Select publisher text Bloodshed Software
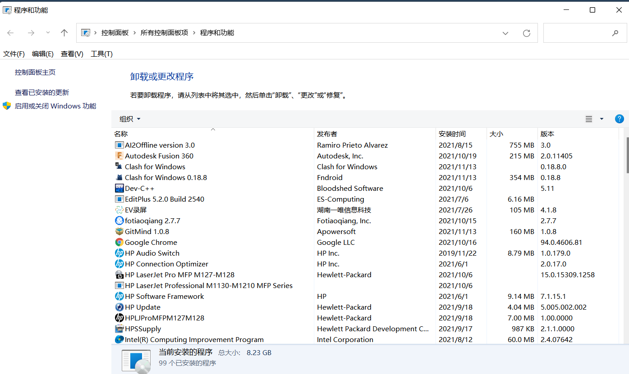This screenshot has width=629, height=374. [x=350, y=188]
